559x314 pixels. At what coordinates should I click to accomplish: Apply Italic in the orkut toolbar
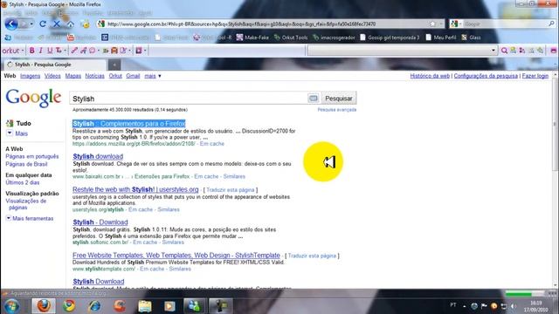(41, 51)
